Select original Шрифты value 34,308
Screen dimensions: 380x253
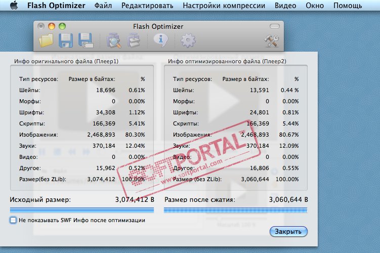tap(106, 112)
